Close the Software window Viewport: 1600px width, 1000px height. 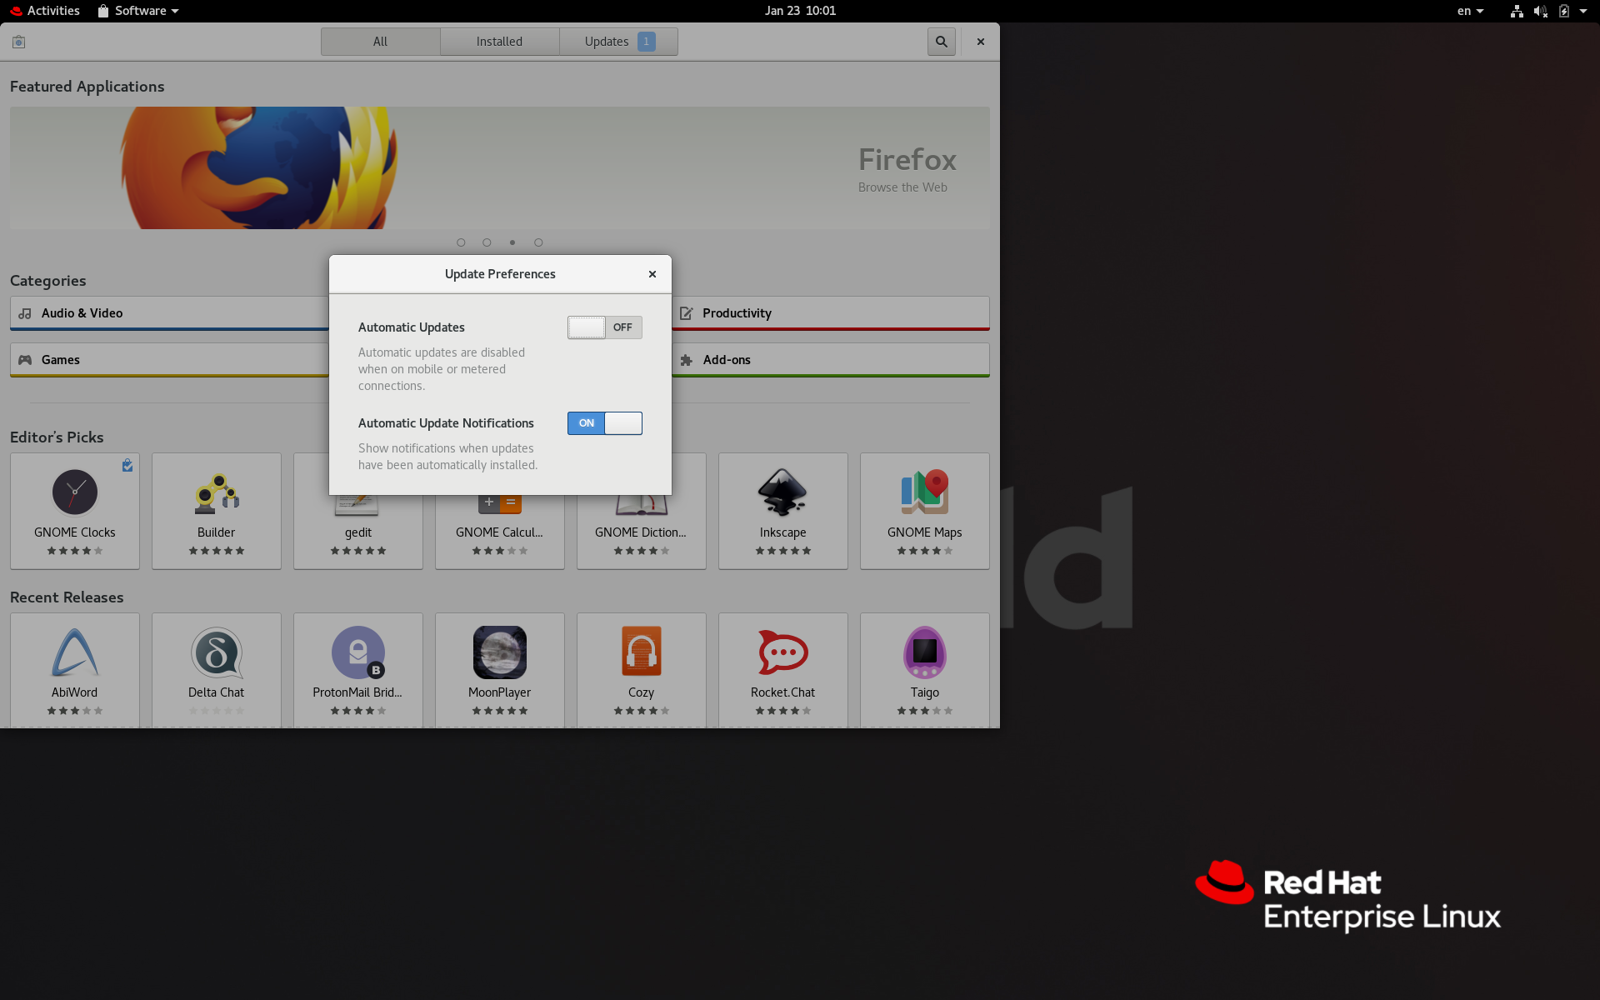click(981, 42)
